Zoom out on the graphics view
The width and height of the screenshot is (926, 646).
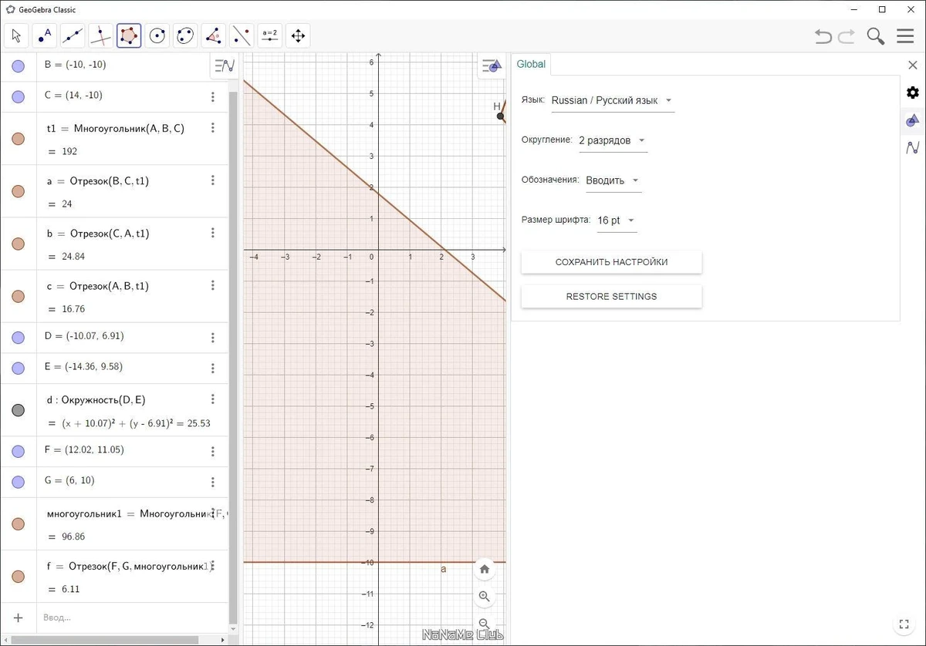pos(485,623)
